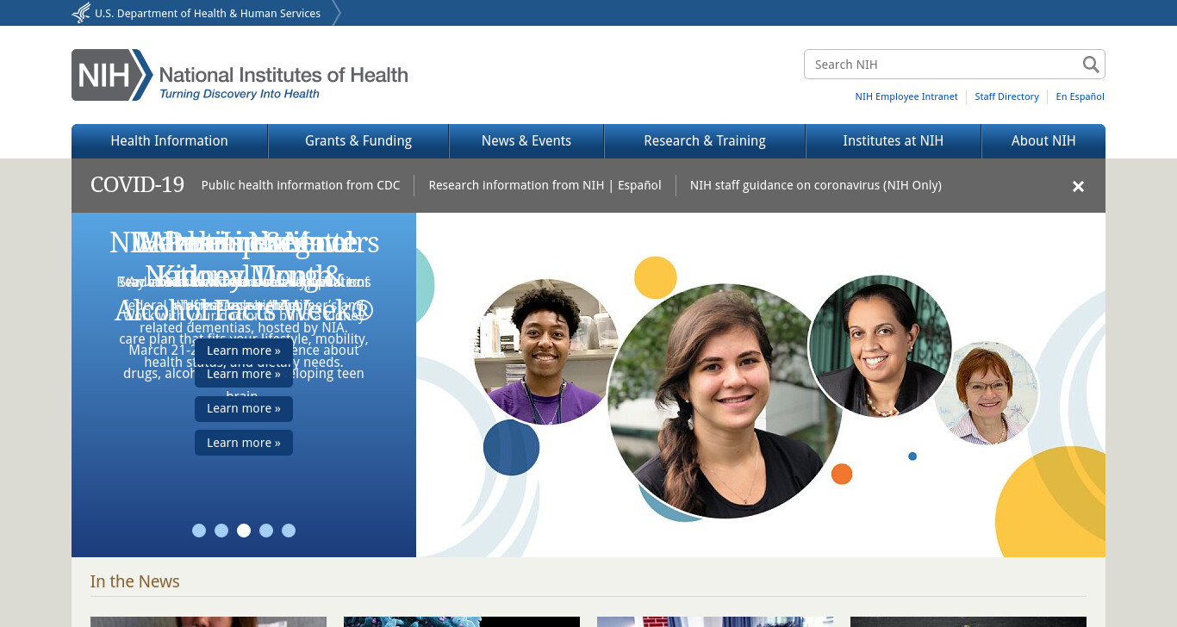Open the Grants & Funding menu
Image resolution: width=1177 pixels, height=627 pixels.
point(358,141)
